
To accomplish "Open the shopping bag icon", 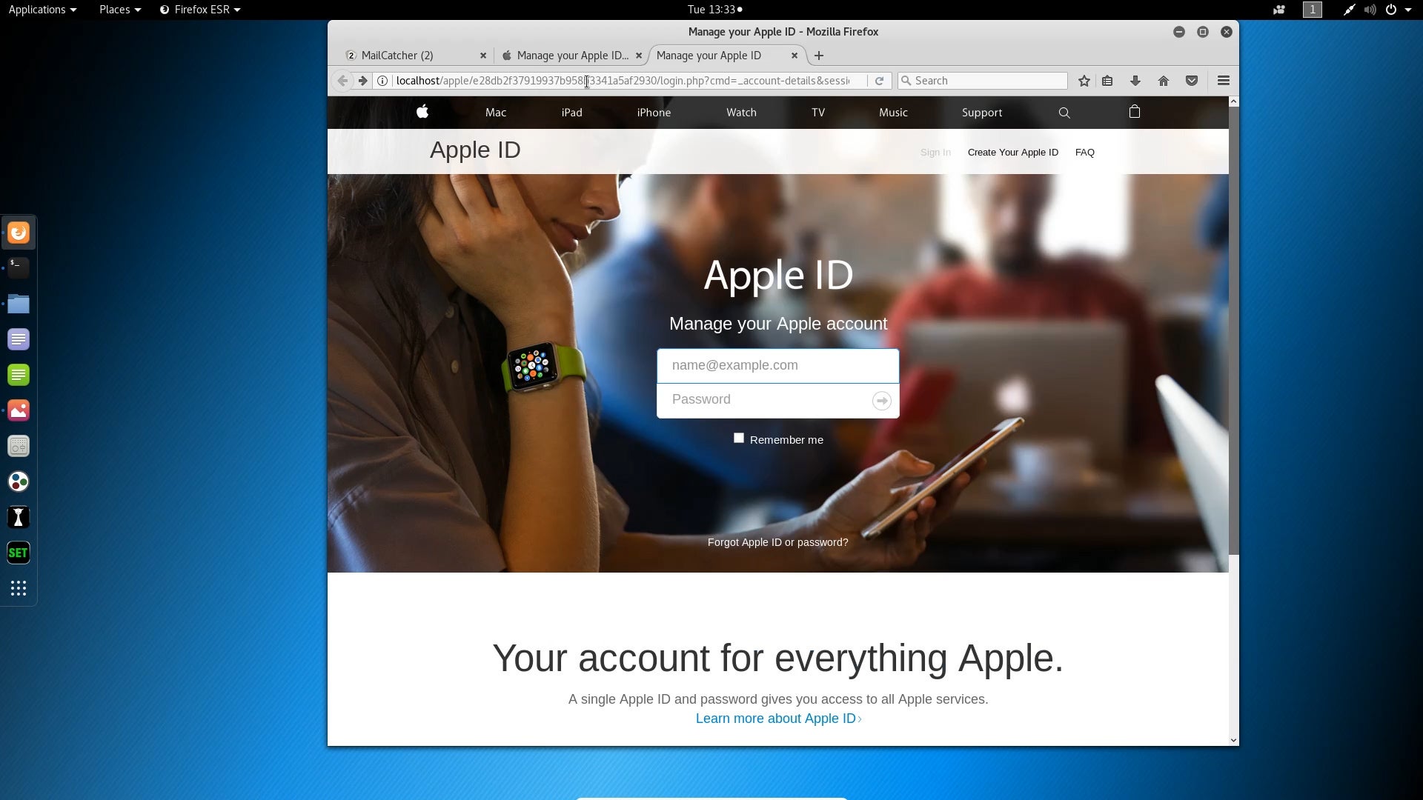I will (x=1135, y=112).
